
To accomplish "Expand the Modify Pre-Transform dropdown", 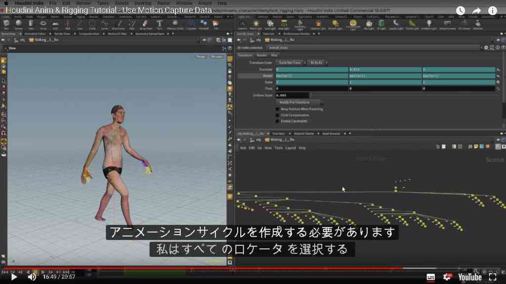I will tap(299, 102).
